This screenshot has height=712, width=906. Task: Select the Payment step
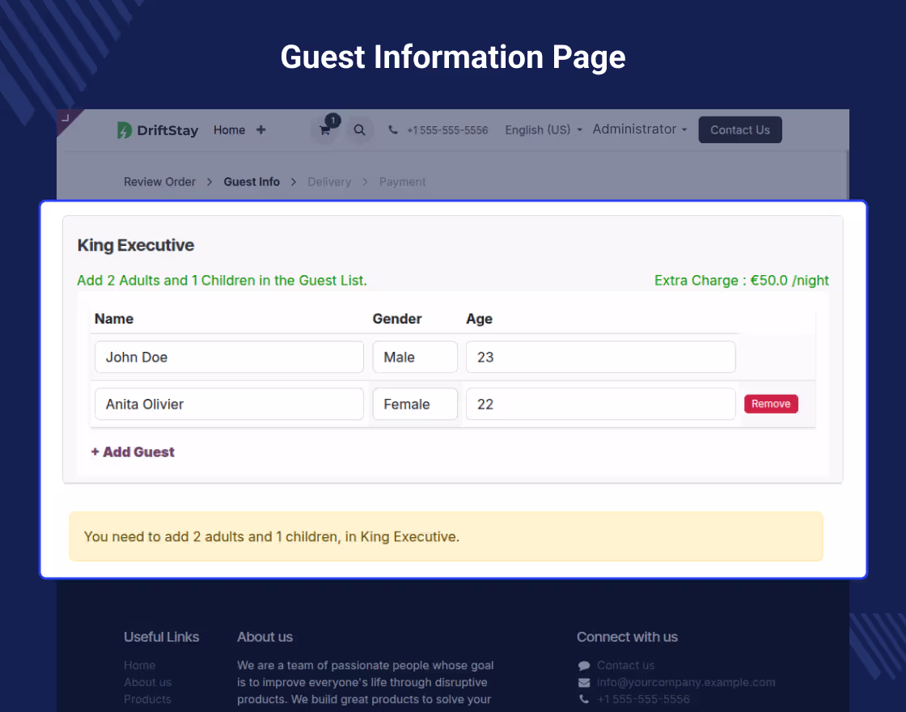tap(402, 182)
